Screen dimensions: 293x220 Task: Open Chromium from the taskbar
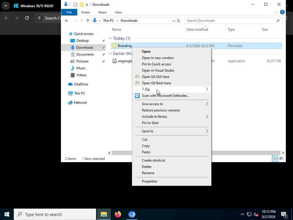click(x=132, y=214)
